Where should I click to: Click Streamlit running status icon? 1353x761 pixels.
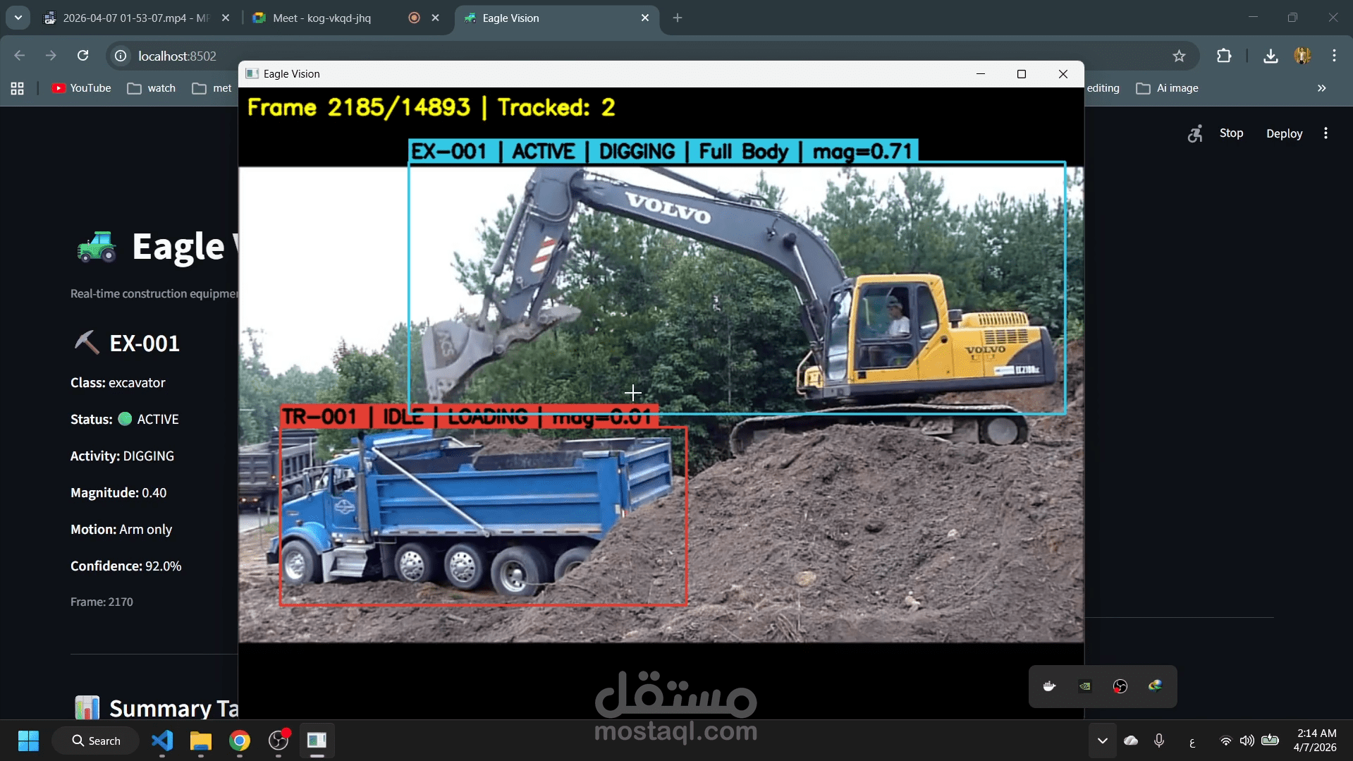pyautogui.click(x=1195, y=133)
